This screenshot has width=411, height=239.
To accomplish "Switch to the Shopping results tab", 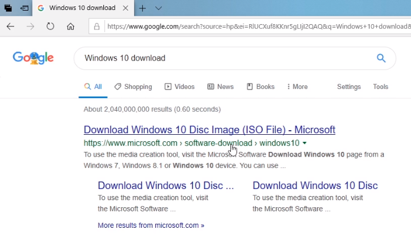I will point(133,87).
